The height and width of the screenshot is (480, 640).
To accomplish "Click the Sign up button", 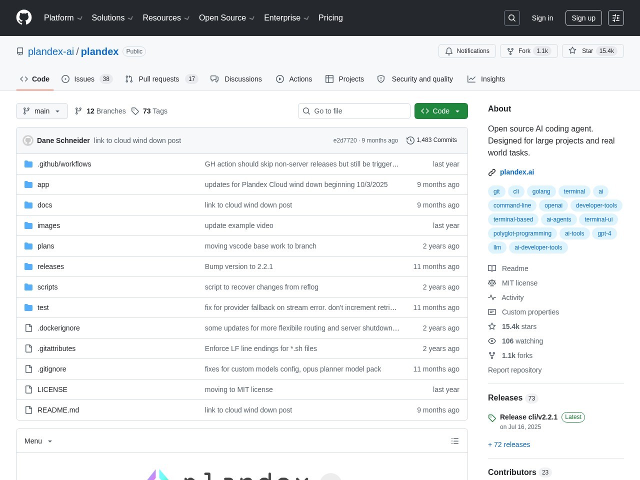I will [x=583, y=18].
